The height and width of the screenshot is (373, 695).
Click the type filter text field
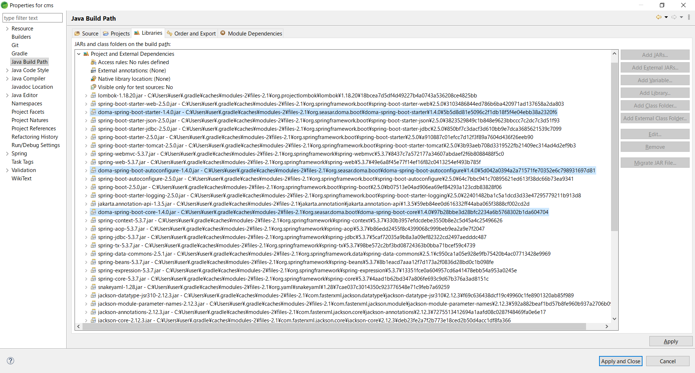pos(32,18)
